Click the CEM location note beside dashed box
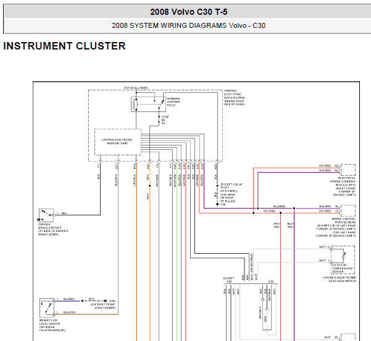Viewport: 371px width, 341px height. click(x=234, y=97)
